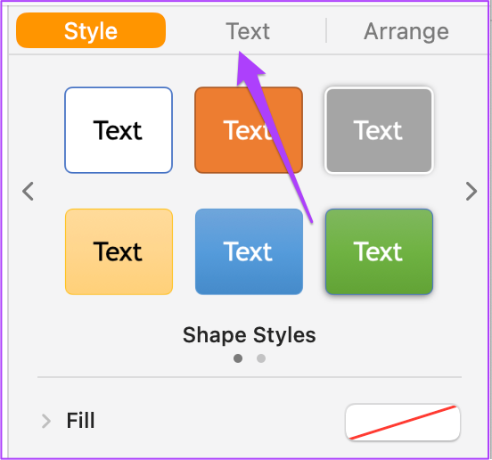The width and height of the screenshot is (492, 460).
Task: Go to next shape styles page
Action: 471,191
